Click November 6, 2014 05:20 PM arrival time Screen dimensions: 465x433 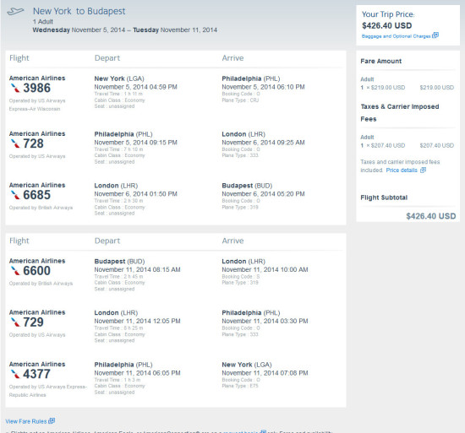[x=263, y=194]
